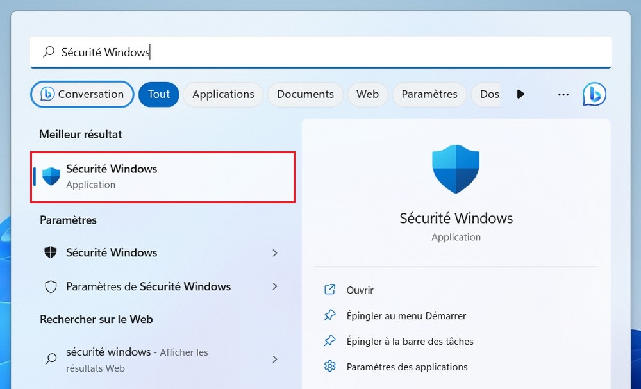Select the Ouvrir icon to launch Sécurité Windows
Image resolution: width=641 pixels, height=389 pixels.
(x=329, y=290)
